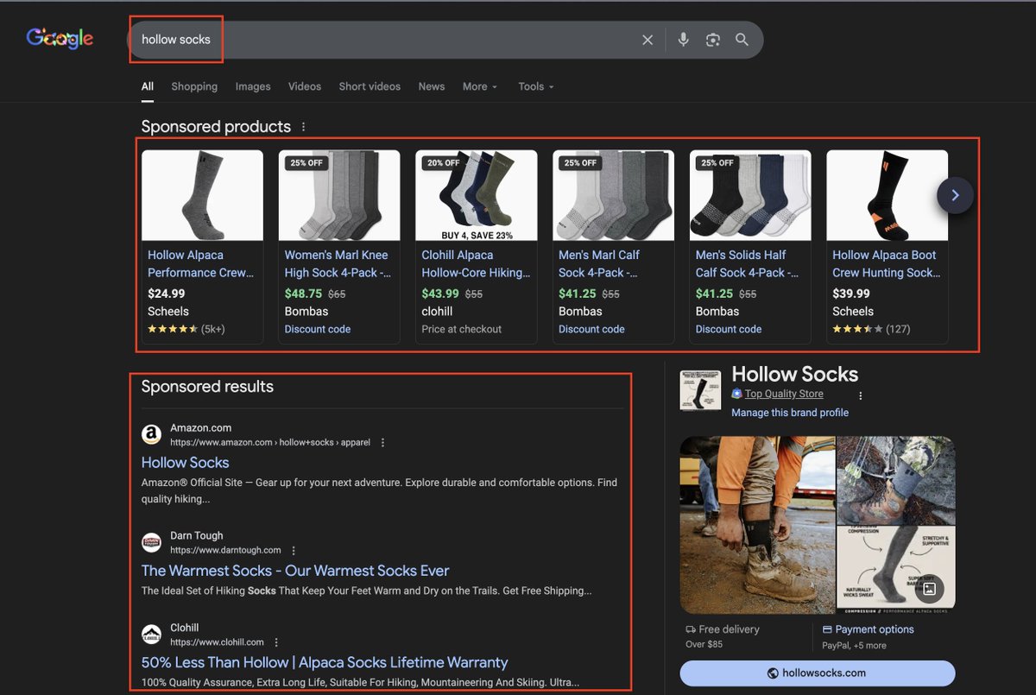Click the www.darntough.com URL text
The width and height of the screenshot is (1036, 695).
tap(225, 550)
